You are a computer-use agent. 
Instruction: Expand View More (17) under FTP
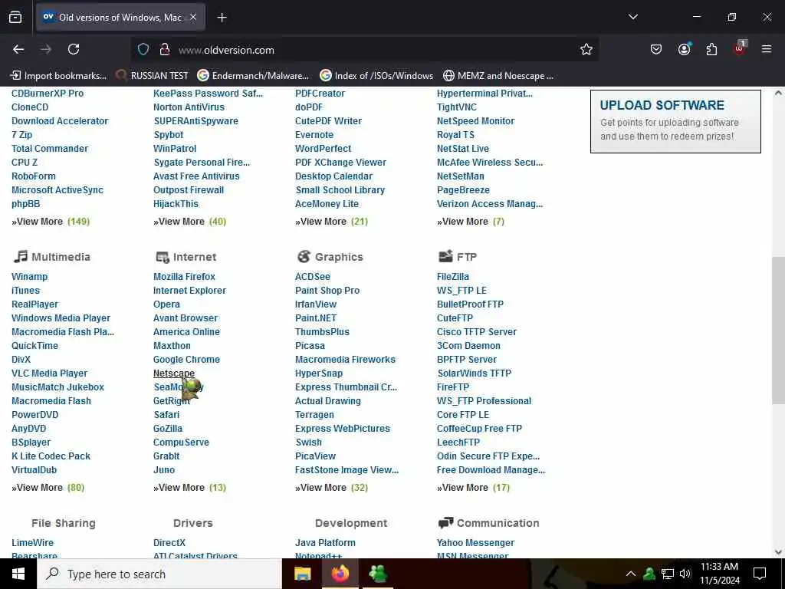click(474, 487)
